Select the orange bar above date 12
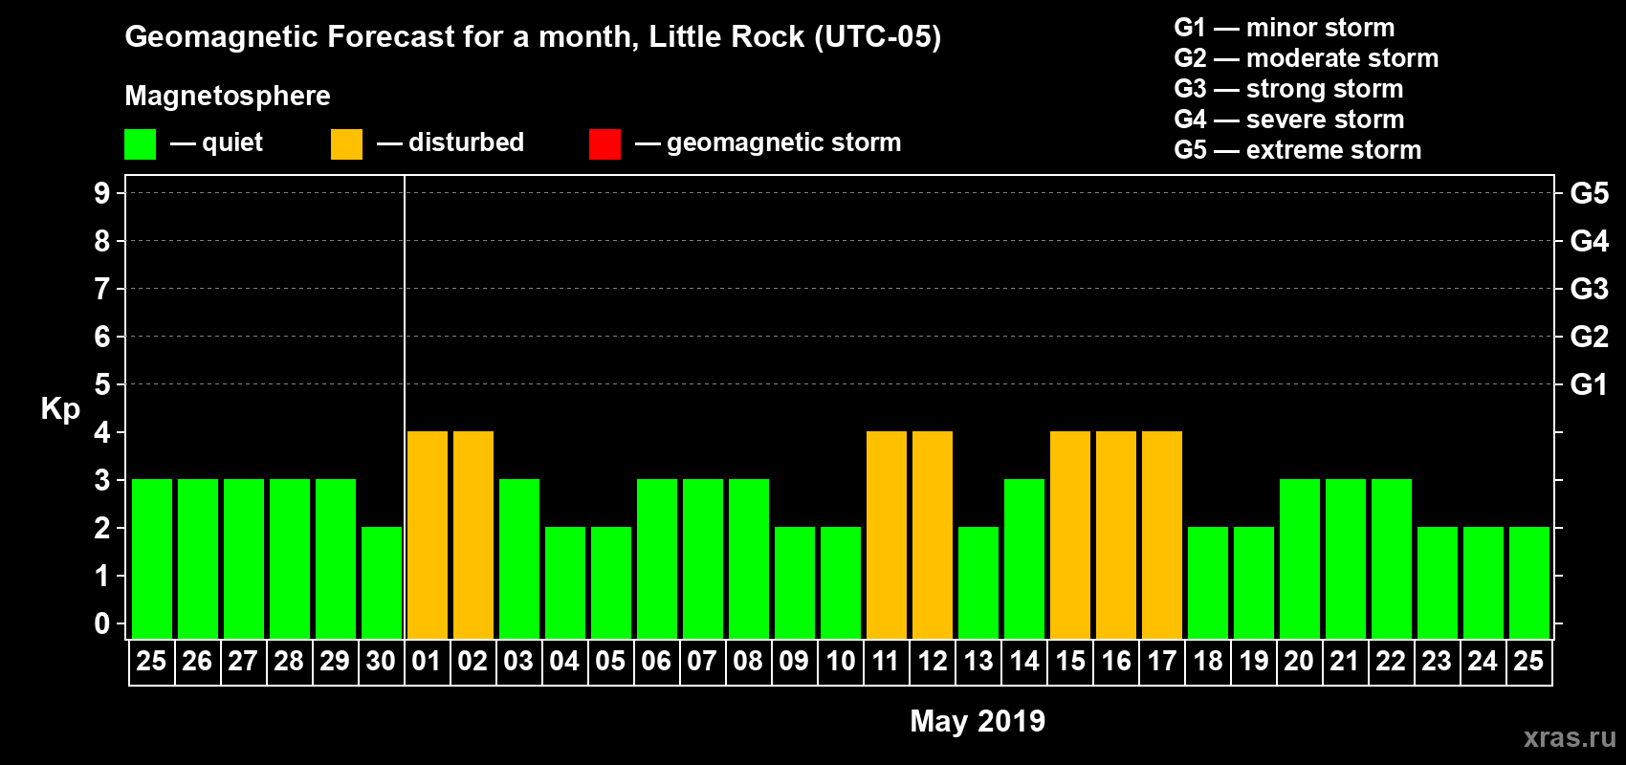The image size is (1626, 765). point(933,535)
